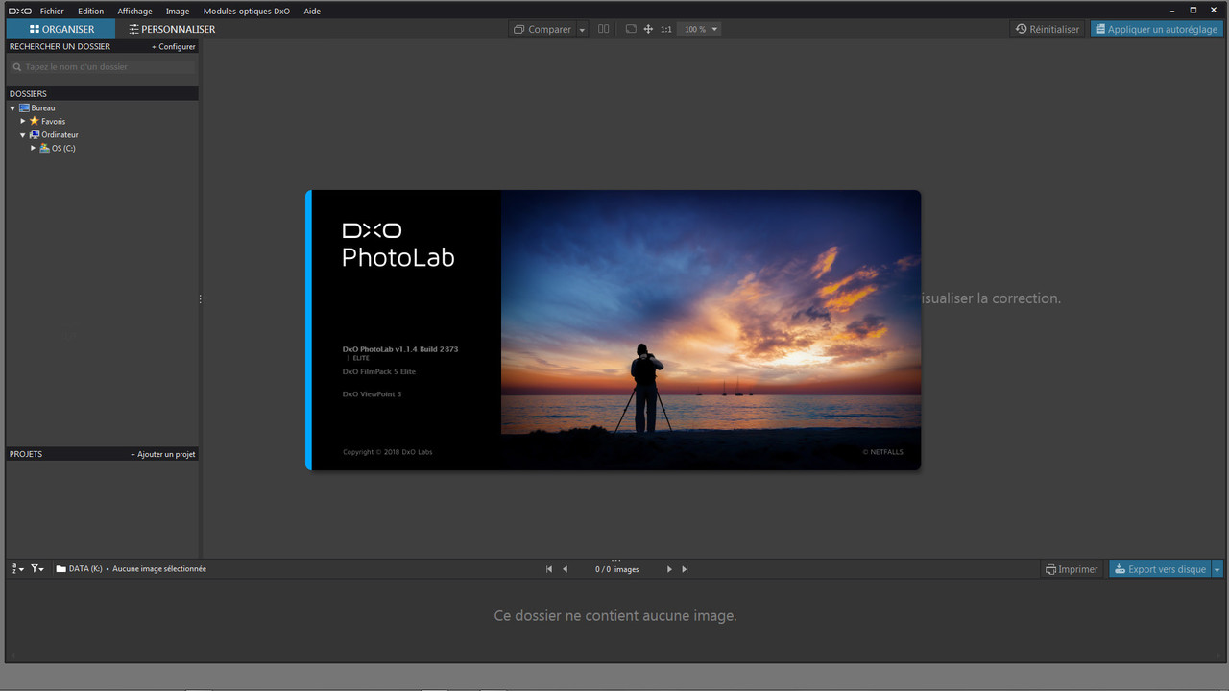Expand the Favoris tree node
The width and height of the screenshot is (1229, 691).
pyautogui.click(x=23, y=122)
